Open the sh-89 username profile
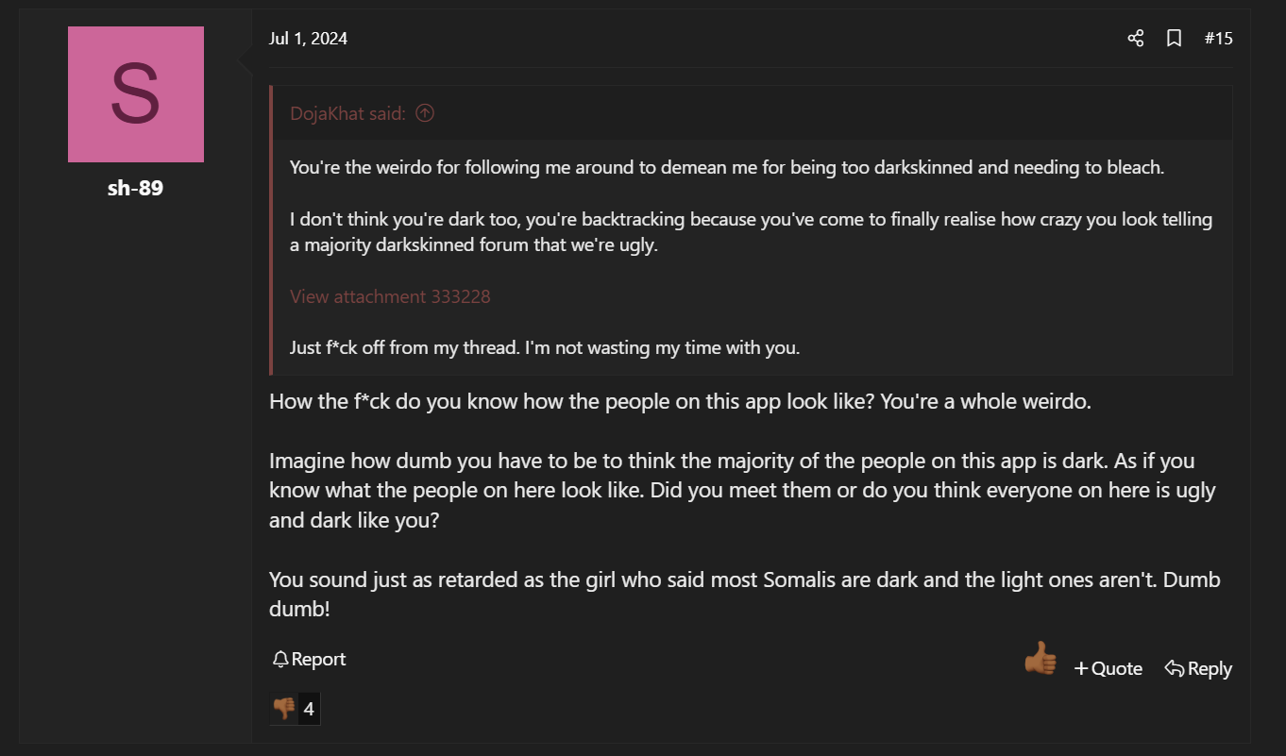Viewport: 1286px width, 756px height. [x=135, y=188]
